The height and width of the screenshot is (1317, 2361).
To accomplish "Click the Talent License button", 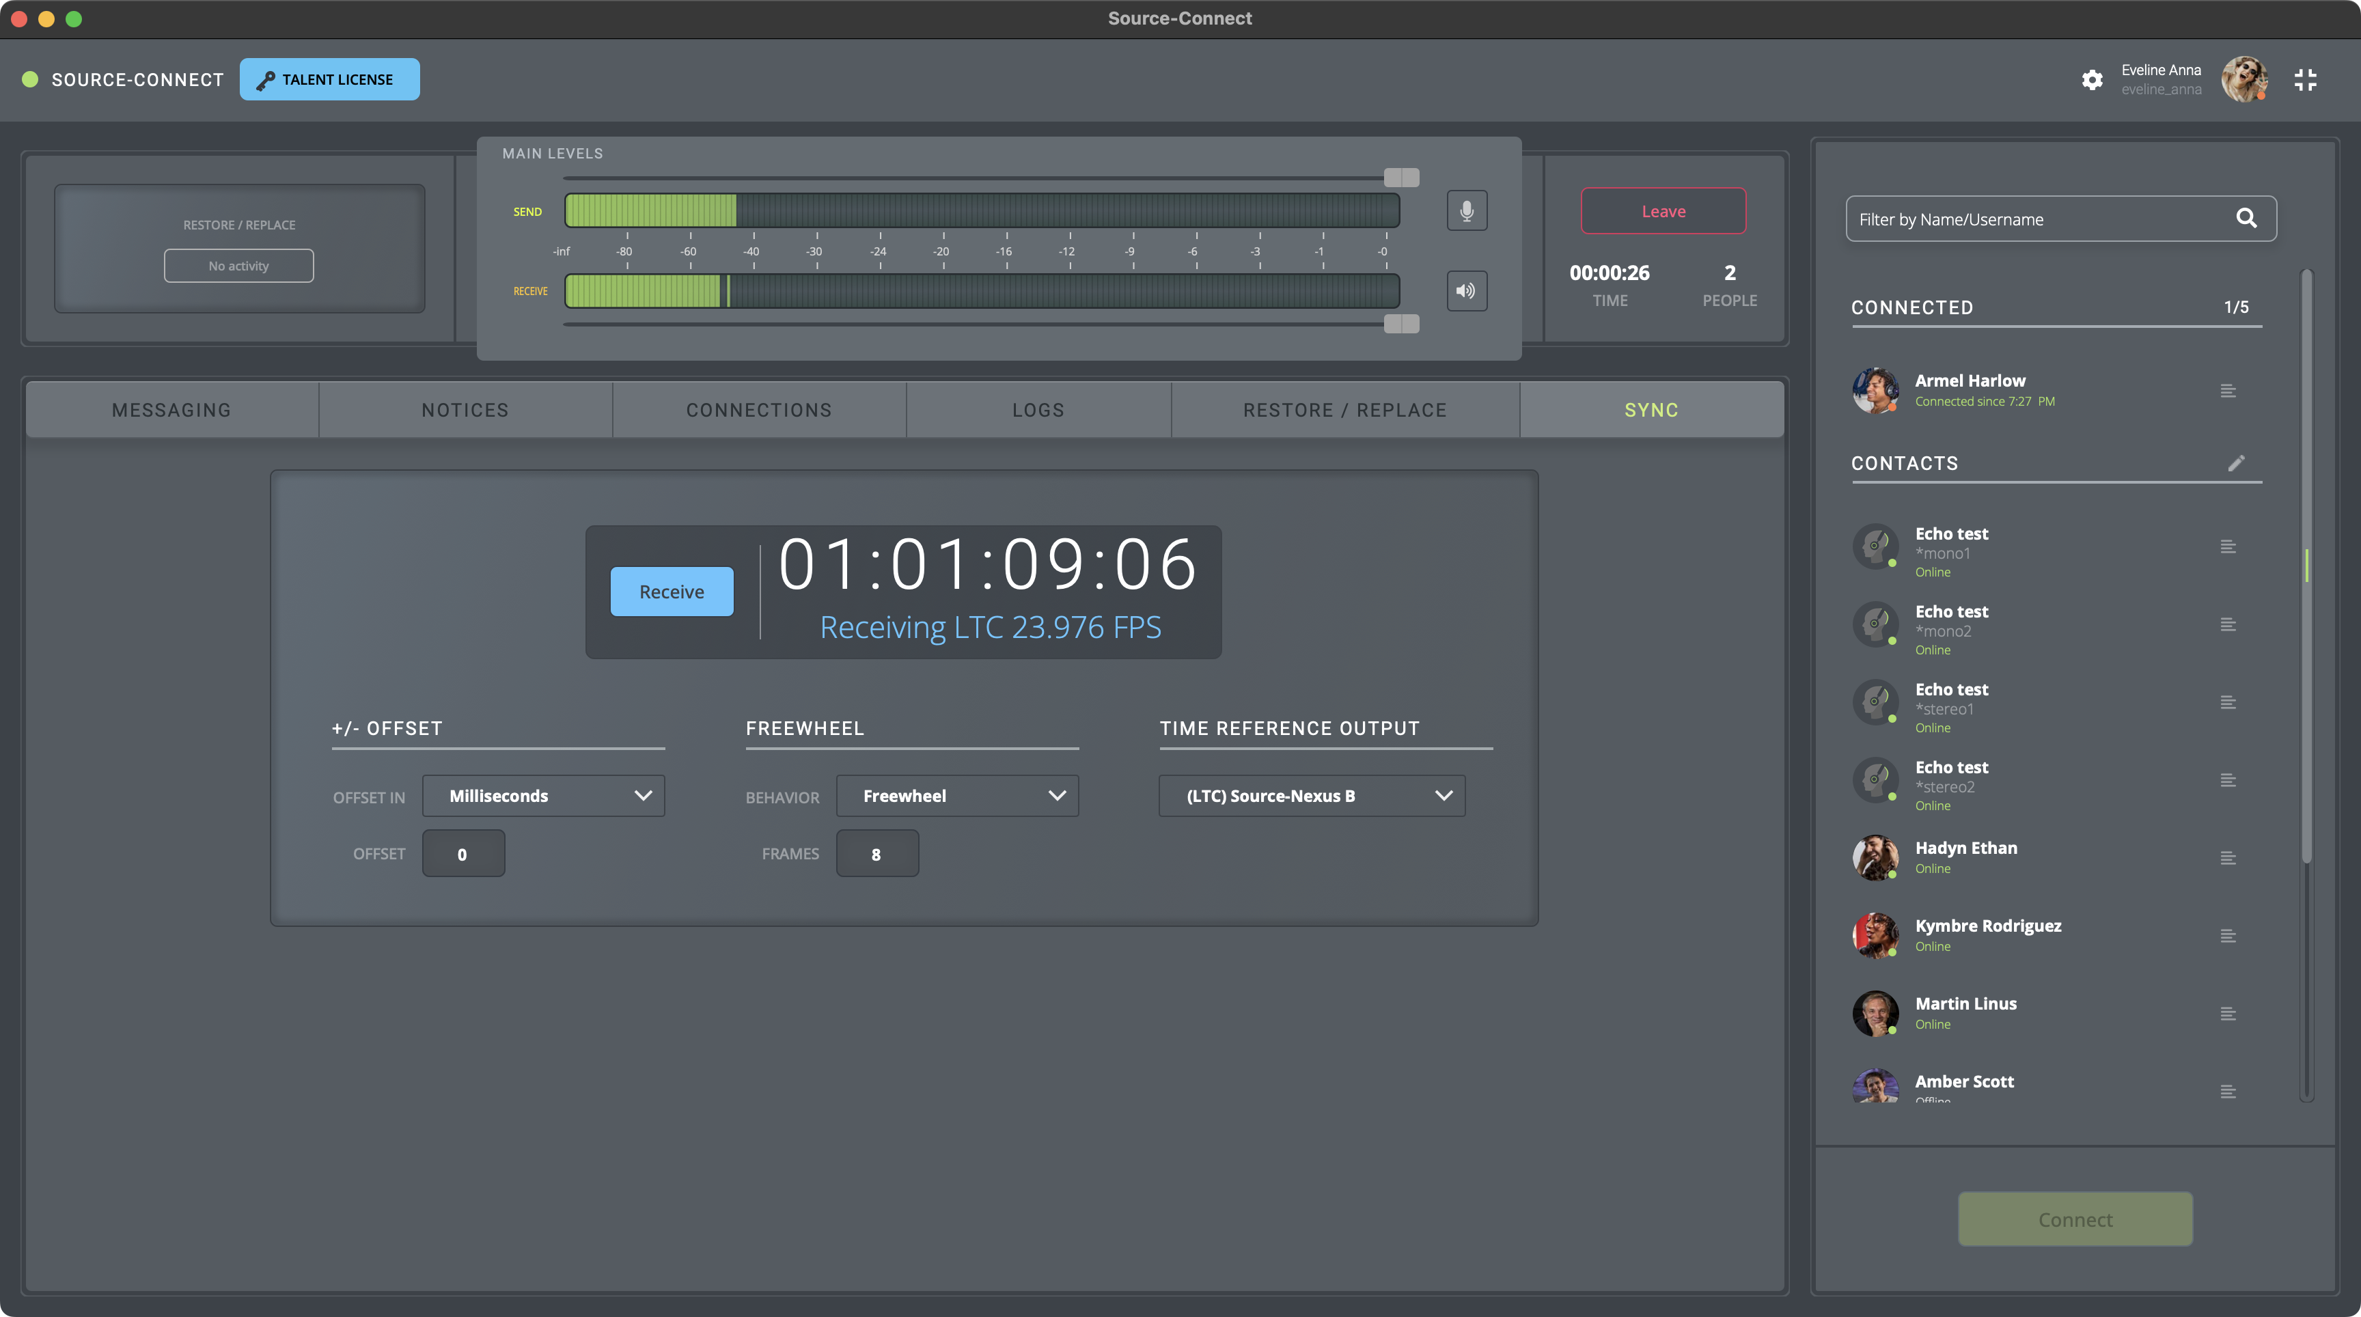I will [330, 80].
